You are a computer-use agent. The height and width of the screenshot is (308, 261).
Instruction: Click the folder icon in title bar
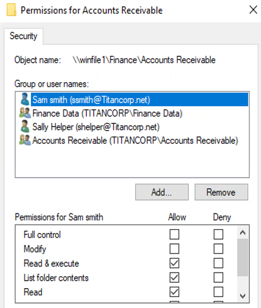tap(12, 10)
